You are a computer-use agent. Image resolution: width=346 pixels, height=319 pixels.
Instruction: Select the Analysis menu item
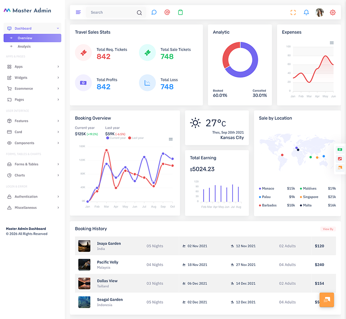pyautogui.click(x=24, y=46)
